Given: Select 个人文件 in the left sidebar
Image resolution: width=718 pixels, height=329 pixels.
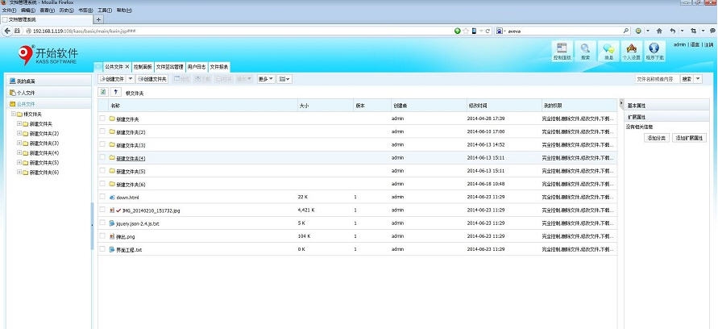Looking at the screenshot, I should 49,93.
